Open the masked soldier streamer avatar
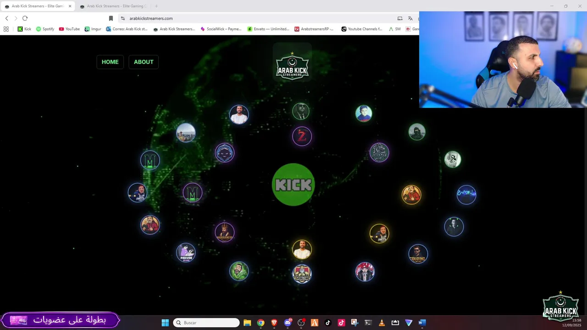587x330 pixels. point(417,132)
